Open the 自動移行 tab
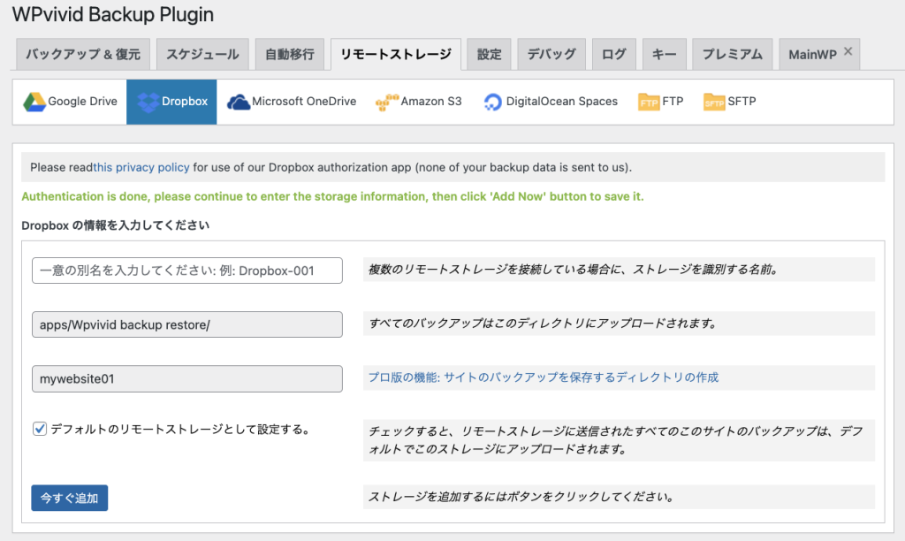The image size is (905, 541). pyautogui.click(x=289, y=55)
